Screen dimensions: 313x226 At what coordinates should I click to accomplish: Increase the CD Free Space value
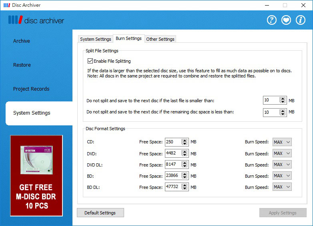[185, 140]
